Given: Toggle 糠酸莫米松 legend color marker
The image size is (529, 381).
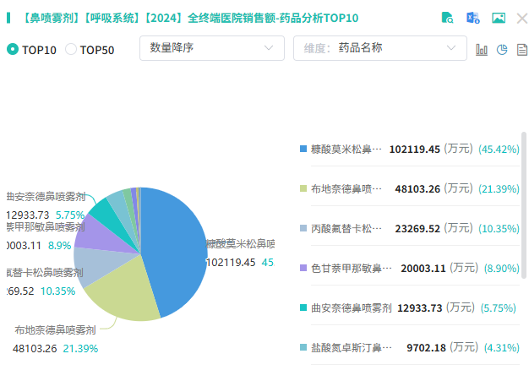Looking at the screenshot, I should (304, 149).
